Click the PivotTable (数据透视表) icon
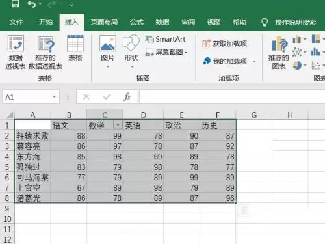This screenshot has height=244, width=325. click(x=16, y=44)
